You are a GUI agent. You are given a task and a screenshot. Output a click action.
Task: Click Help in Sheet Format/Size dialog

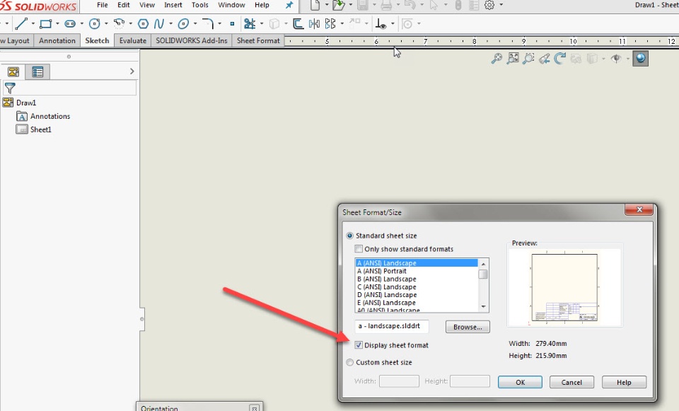[x=624, y=383]
